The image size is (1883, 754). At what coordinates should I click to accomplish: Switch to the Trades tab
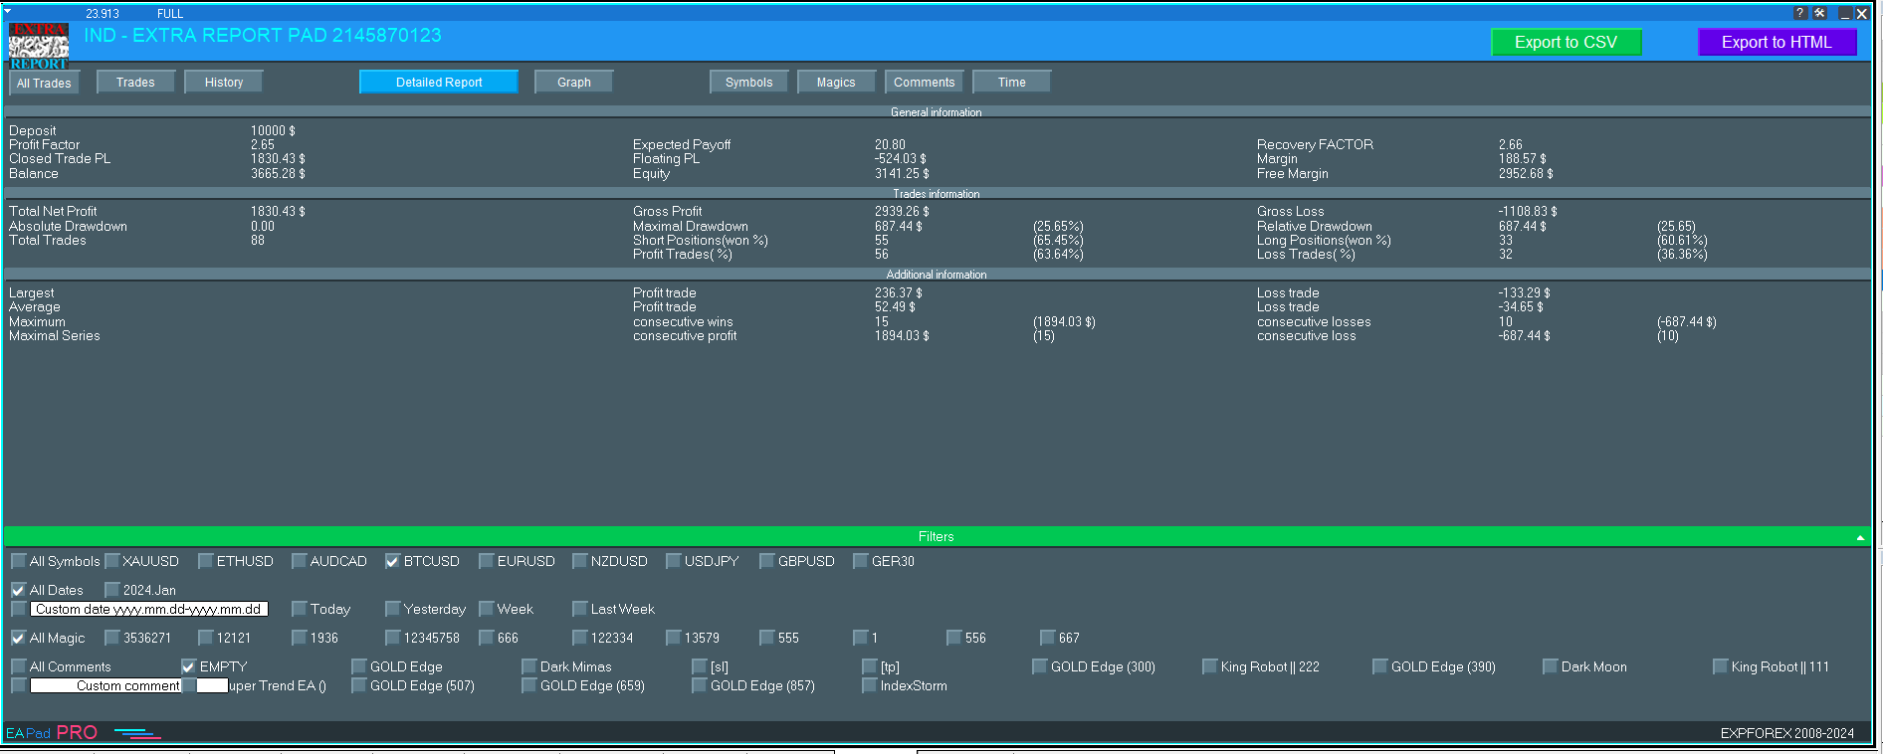[x=135, y=82]
